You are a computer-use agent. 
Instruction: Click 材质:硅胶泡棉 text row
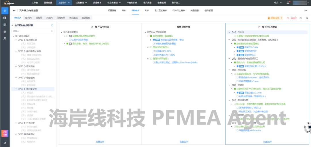pyautogui.click(x=252, y=96)
